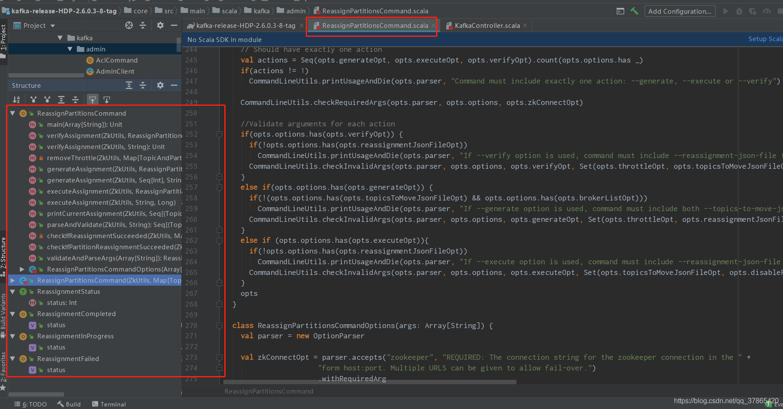Screen dimensions: 783x409
Task: Open the Build tool window
Action: tap(69, 404)
